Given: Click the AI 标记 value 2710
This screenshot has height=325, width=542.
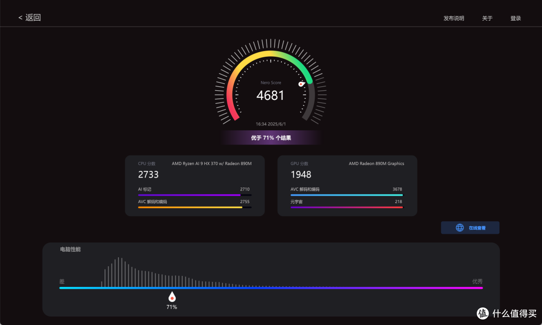Looking at the screenshot, I should pos(245,189).
